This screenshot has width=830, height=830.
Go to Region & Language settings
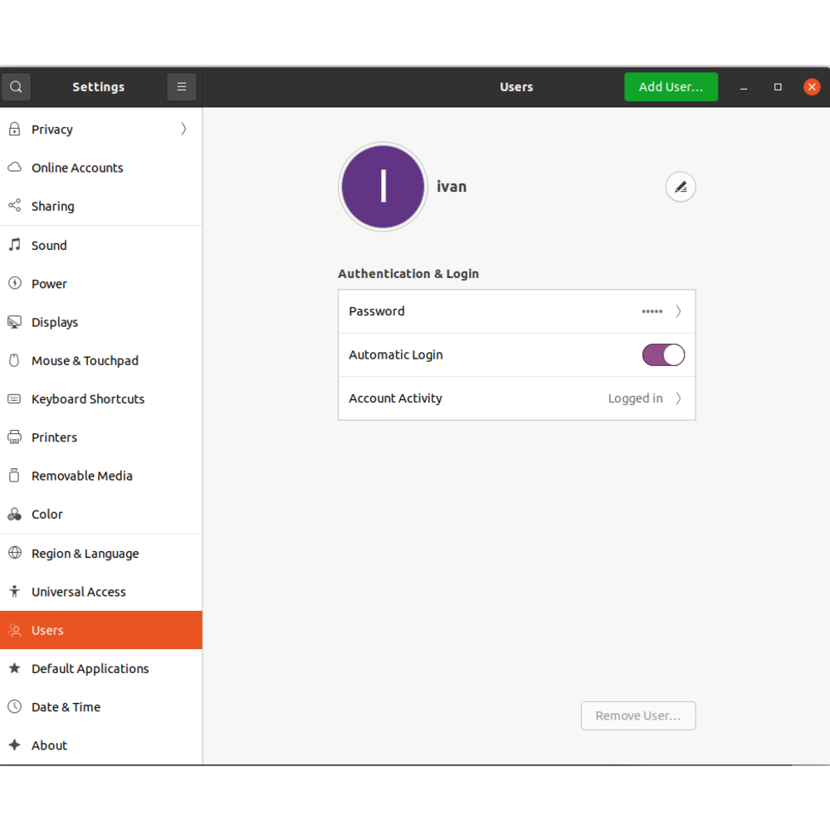point(85,554)
